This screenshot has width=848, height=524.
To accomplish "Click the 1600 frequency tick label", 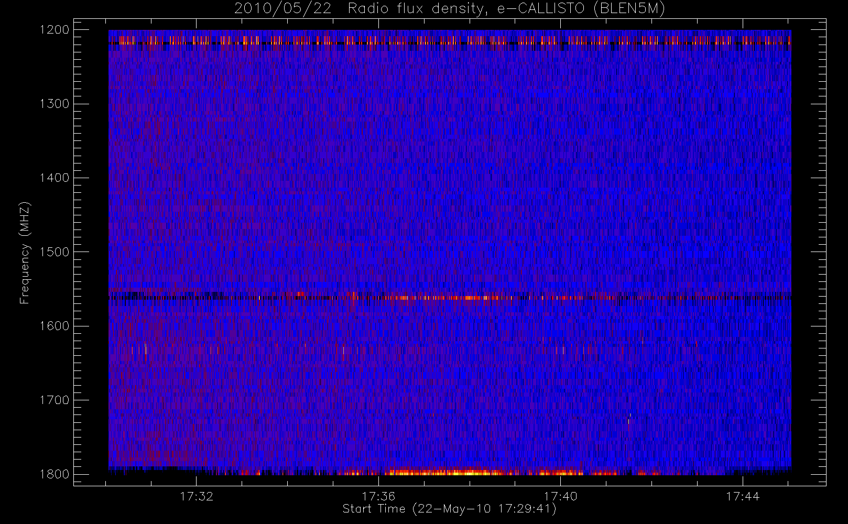I will tap(55, 326).
